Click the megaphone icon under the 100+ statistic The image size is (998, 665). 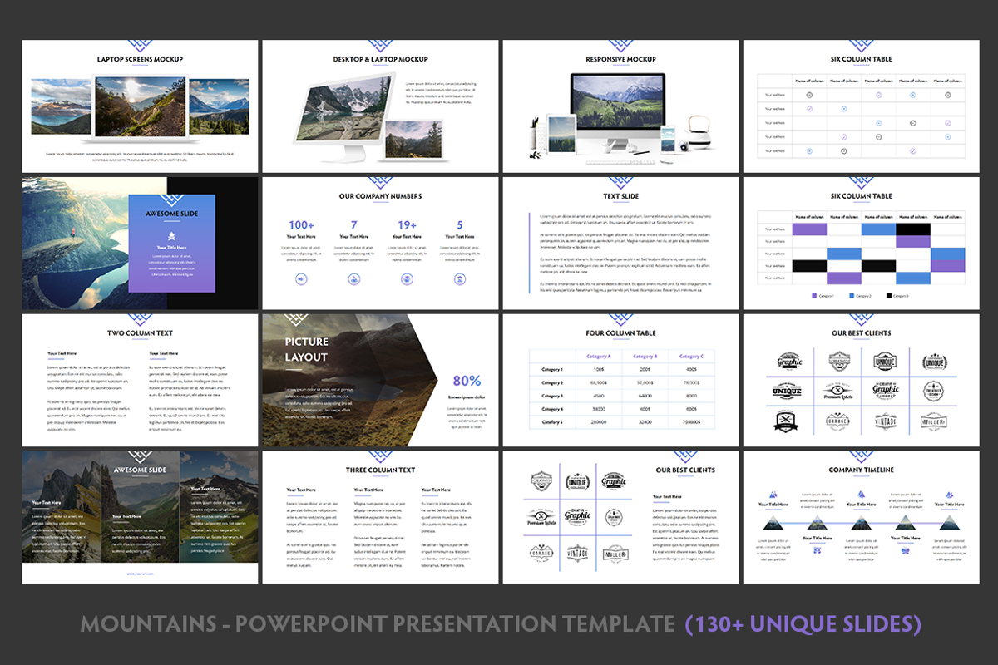(300, 278)
